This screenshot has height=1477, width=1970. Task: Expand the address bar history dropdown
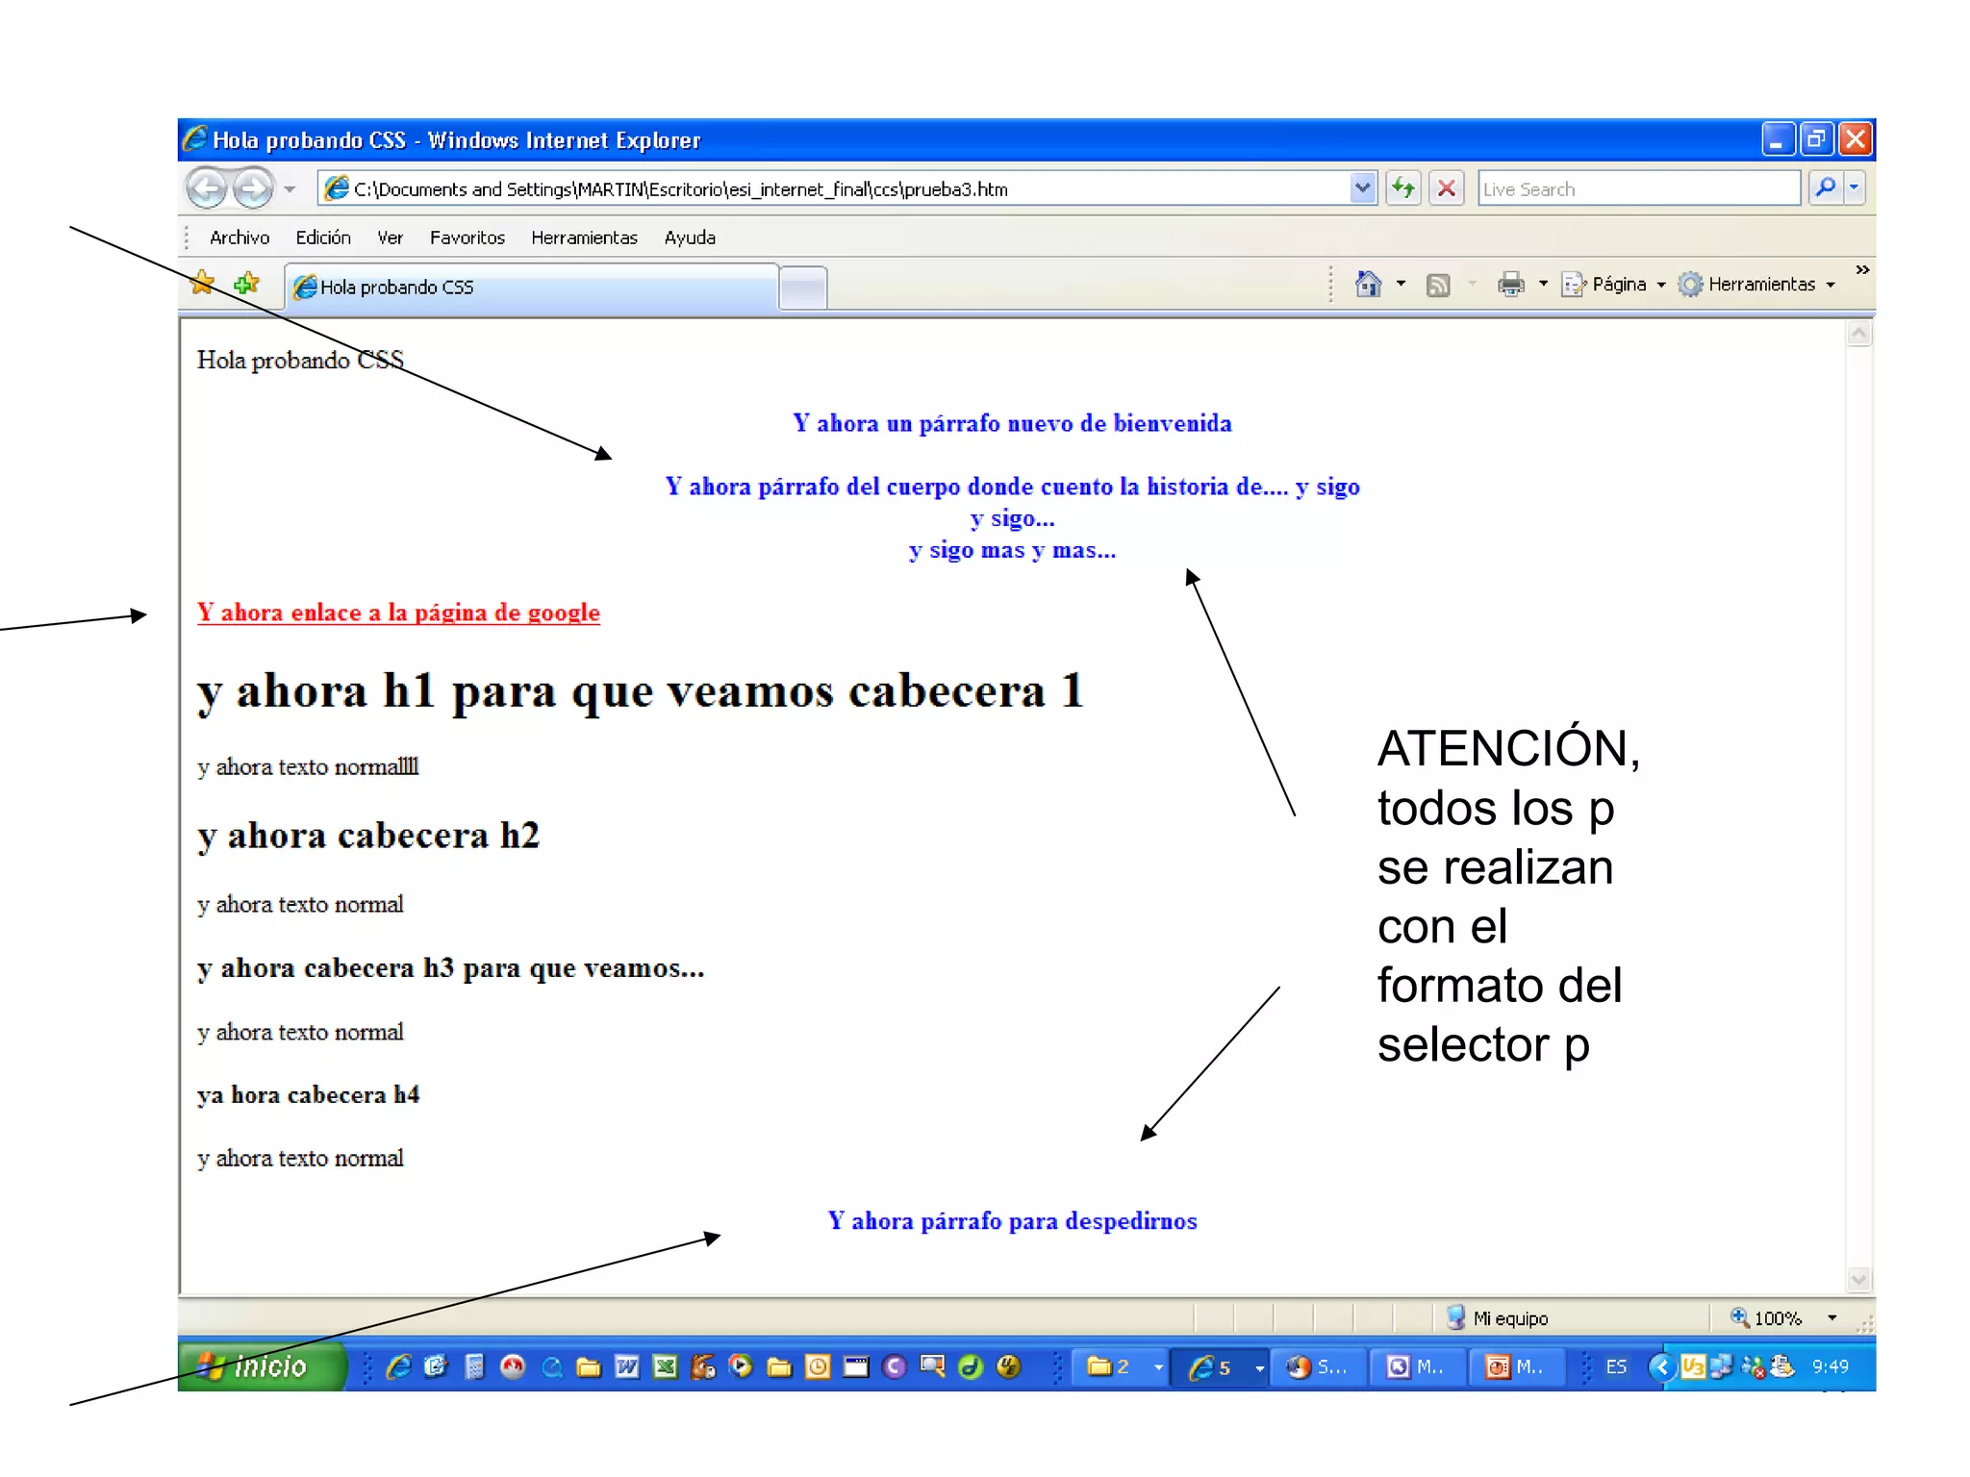click(1361, 188)
